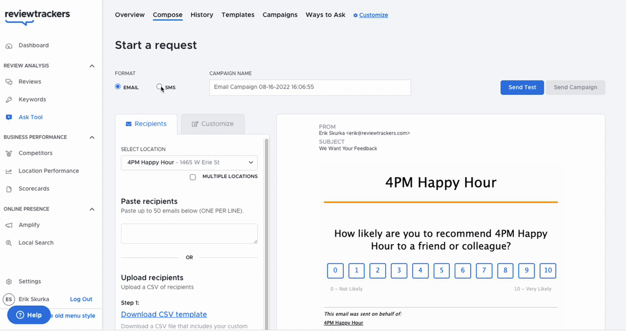The height and width of the screenshot is (331, 626).
Task: Select rating 1 in email preview
Action: (x=356, y=271)
